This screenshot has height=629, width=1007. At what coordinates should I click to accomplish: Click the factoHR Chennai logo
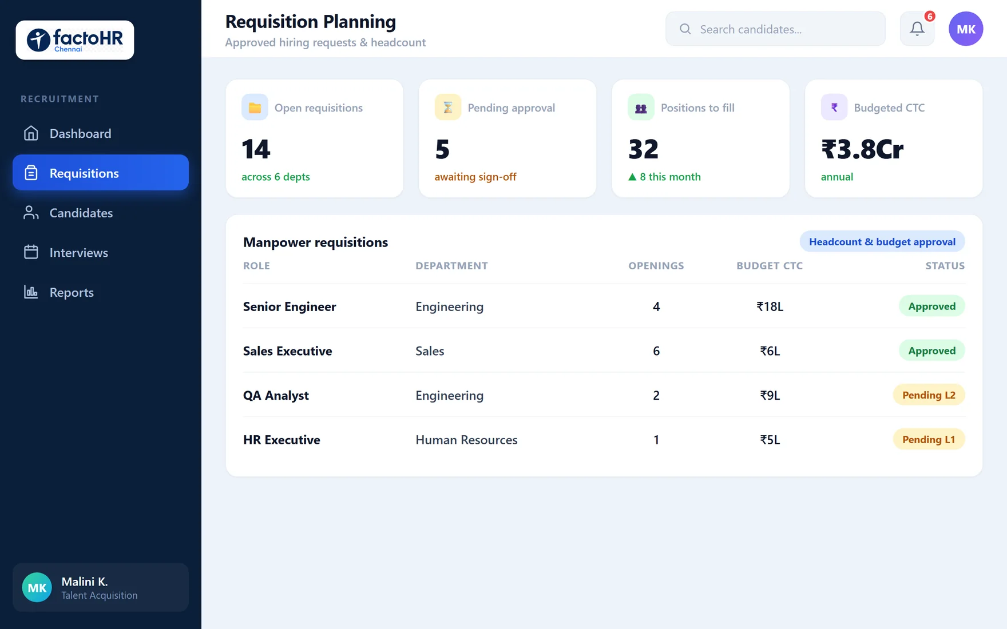pyautogui.click(x=75, y=40)
